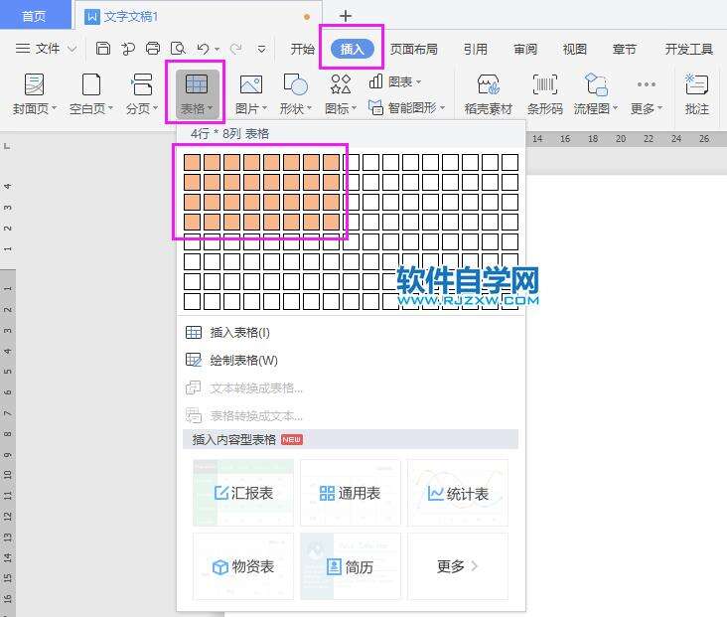The height and width of the screenshot is (617, 727).
Task: Open the Icons (图标) library
Action: coord(341,94)
